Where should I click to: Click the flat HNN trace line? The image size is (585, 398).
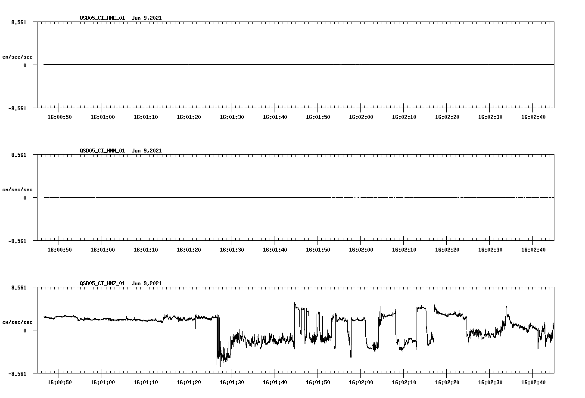pos(299,197)
